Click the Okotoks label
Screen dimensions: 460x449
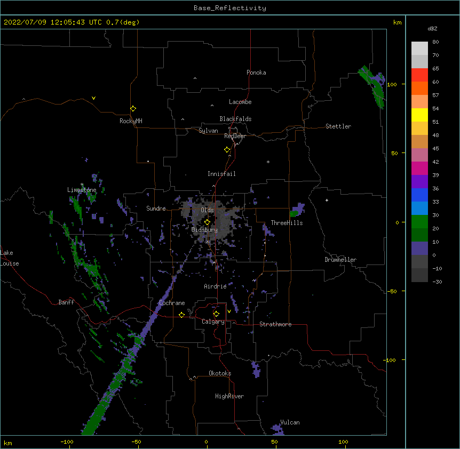pos(220,373)
